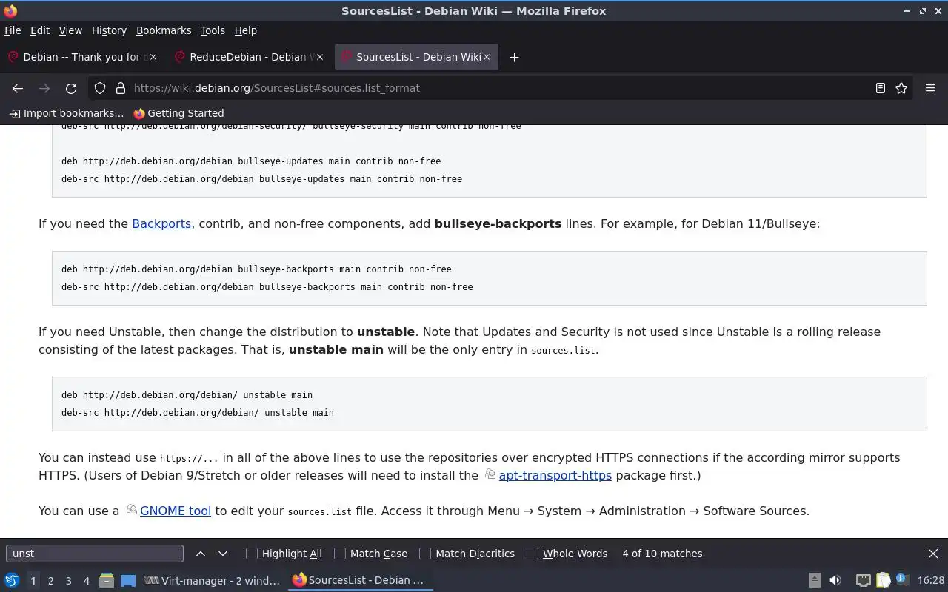The height and width of the screenshot is (592, 948).
Task: Click the SourcesList Firefox taskbar entry
Action: [360, 580]
